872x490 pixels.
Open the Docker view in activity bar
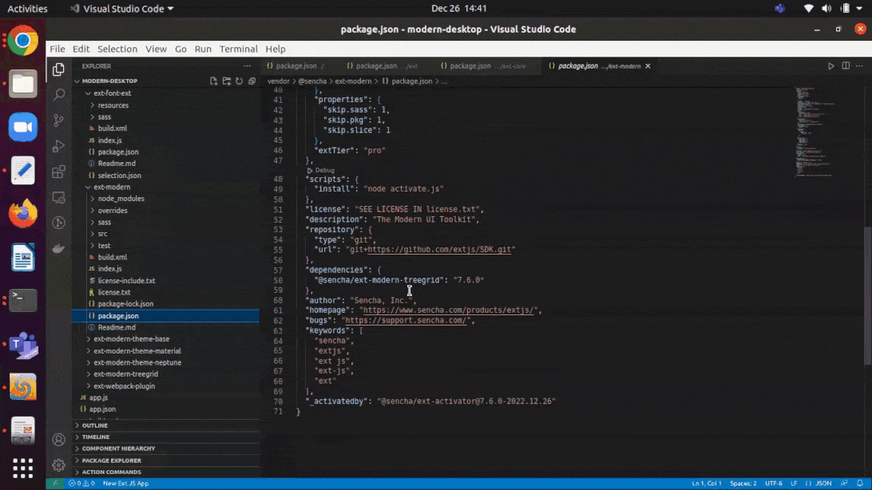[58, 248]
